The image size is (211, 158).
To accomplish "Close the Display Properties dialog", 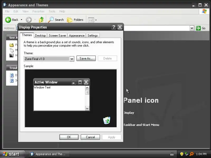I will (120, 27).
